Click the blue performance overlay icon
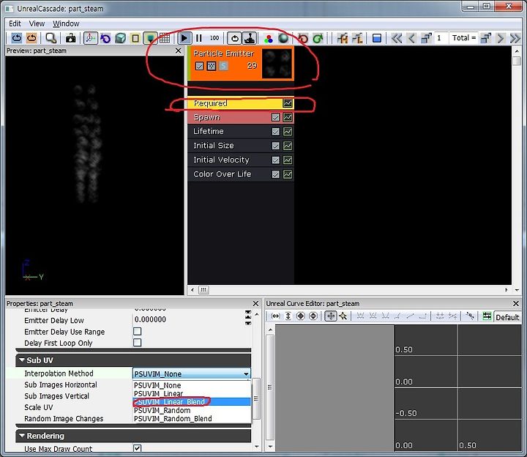 pyautogui.click(x=377, y=38)
